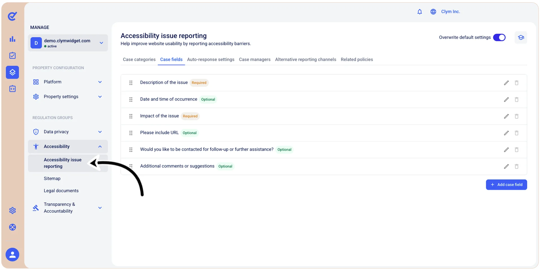
Task: Toggle Overwrite default settings switch
Action: click(x=499, y=37)
